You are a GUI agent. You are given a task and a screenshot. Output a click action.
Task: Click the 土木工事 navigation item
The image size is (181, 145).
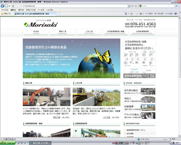click(x=89, y=32)
